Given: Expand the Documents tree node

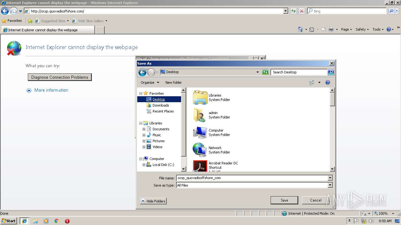Looking at the screenshot, I should pyautogui.click(x=144, y=129).
